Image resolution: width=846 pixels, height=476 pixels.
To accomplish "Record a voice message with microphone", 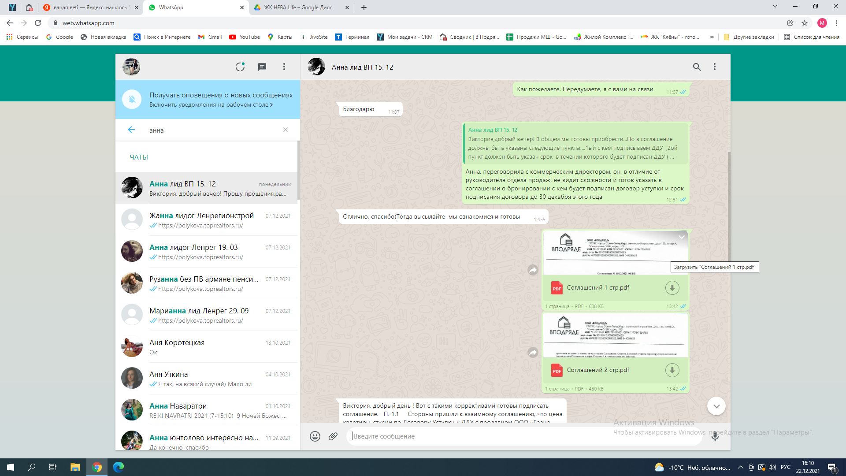I will [x=715, y=436].
